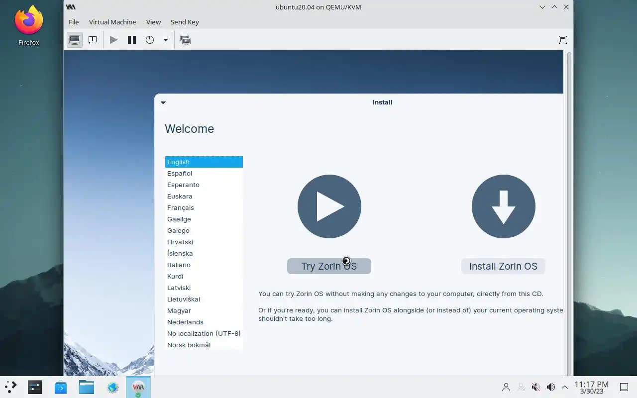
Task: Open the Send Key menu
Action: pyautogui.click(x=185, y=22)
